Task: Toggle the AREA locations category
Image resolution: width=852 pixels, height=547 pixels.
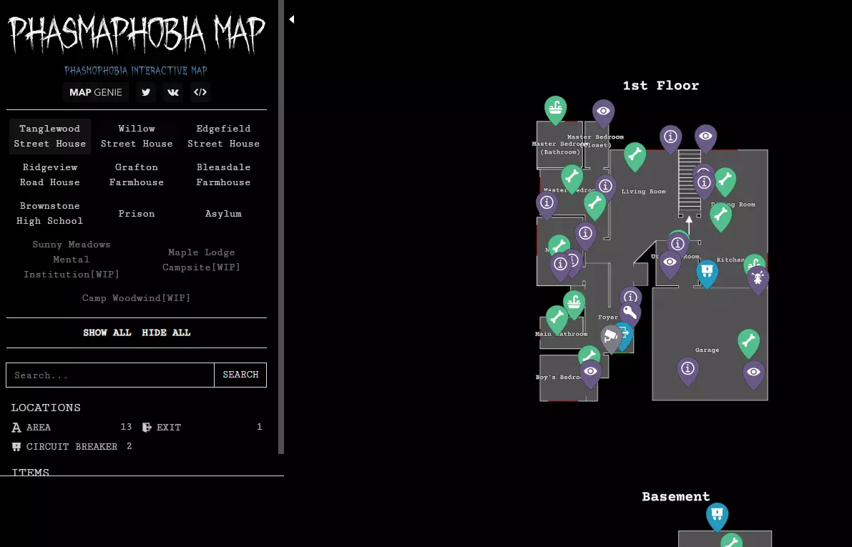Action: click(x=72, y=428)
